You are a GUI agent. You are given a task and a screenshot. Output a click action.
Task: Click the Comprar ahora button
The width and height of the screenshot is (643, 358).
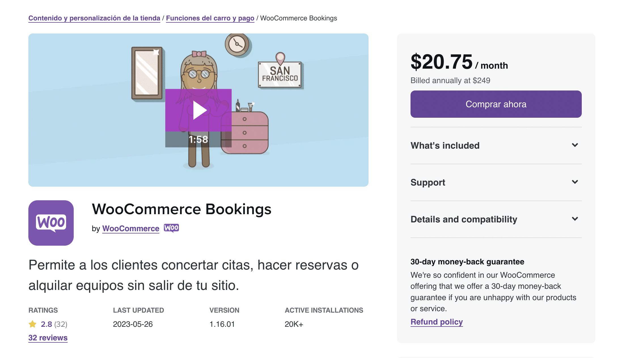[496, 104]
